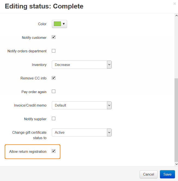Uncheck the Notify customer checkbox
Viewport: 178px width, 181px height.
coord(54,37)
